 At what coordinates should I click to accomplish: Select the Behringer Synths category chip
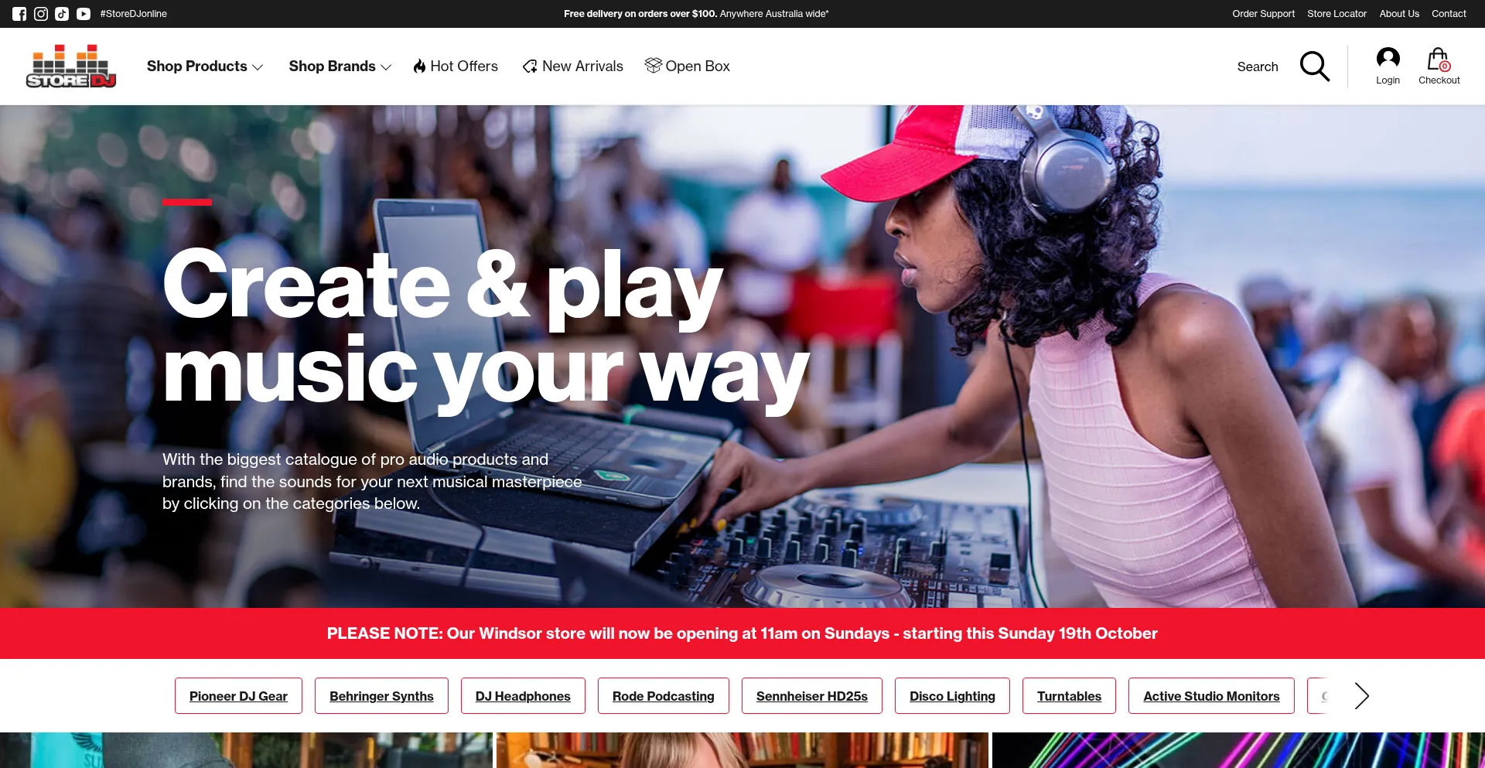(381, 696)
